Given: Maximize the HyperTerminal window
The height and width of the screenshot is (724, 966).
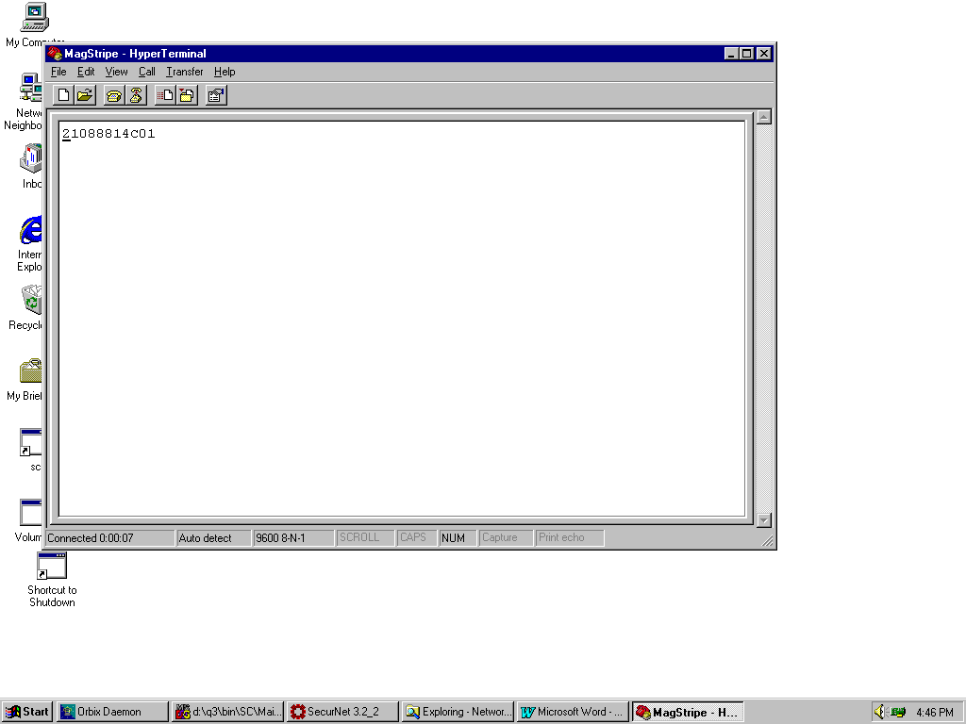Looking at the screenshot, I should pos(746,54).
